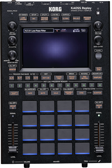Select the HOT CUE mode button
112x168 pixels.
point(46,78)
